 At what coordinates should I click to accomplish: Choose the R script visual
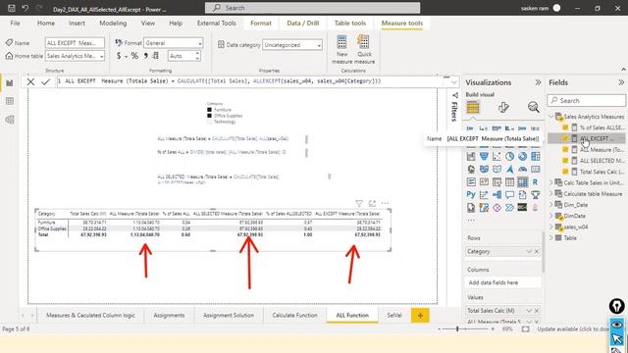(535, 182)
